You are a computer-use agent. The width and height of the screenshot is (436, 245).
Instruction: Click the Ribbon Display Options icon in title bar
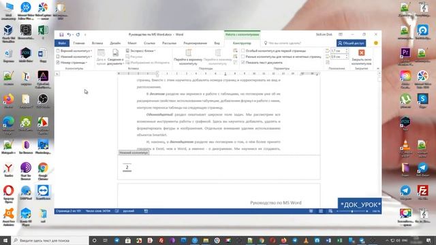coord(341,35)
